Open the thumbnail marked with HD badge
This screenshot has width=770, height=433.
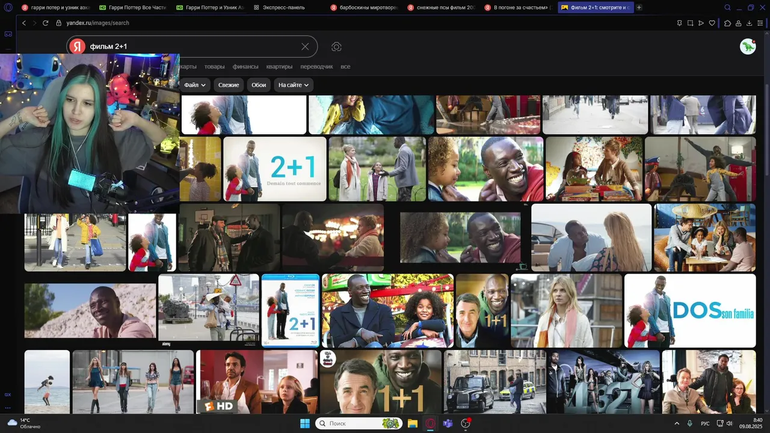click(257, 382)
